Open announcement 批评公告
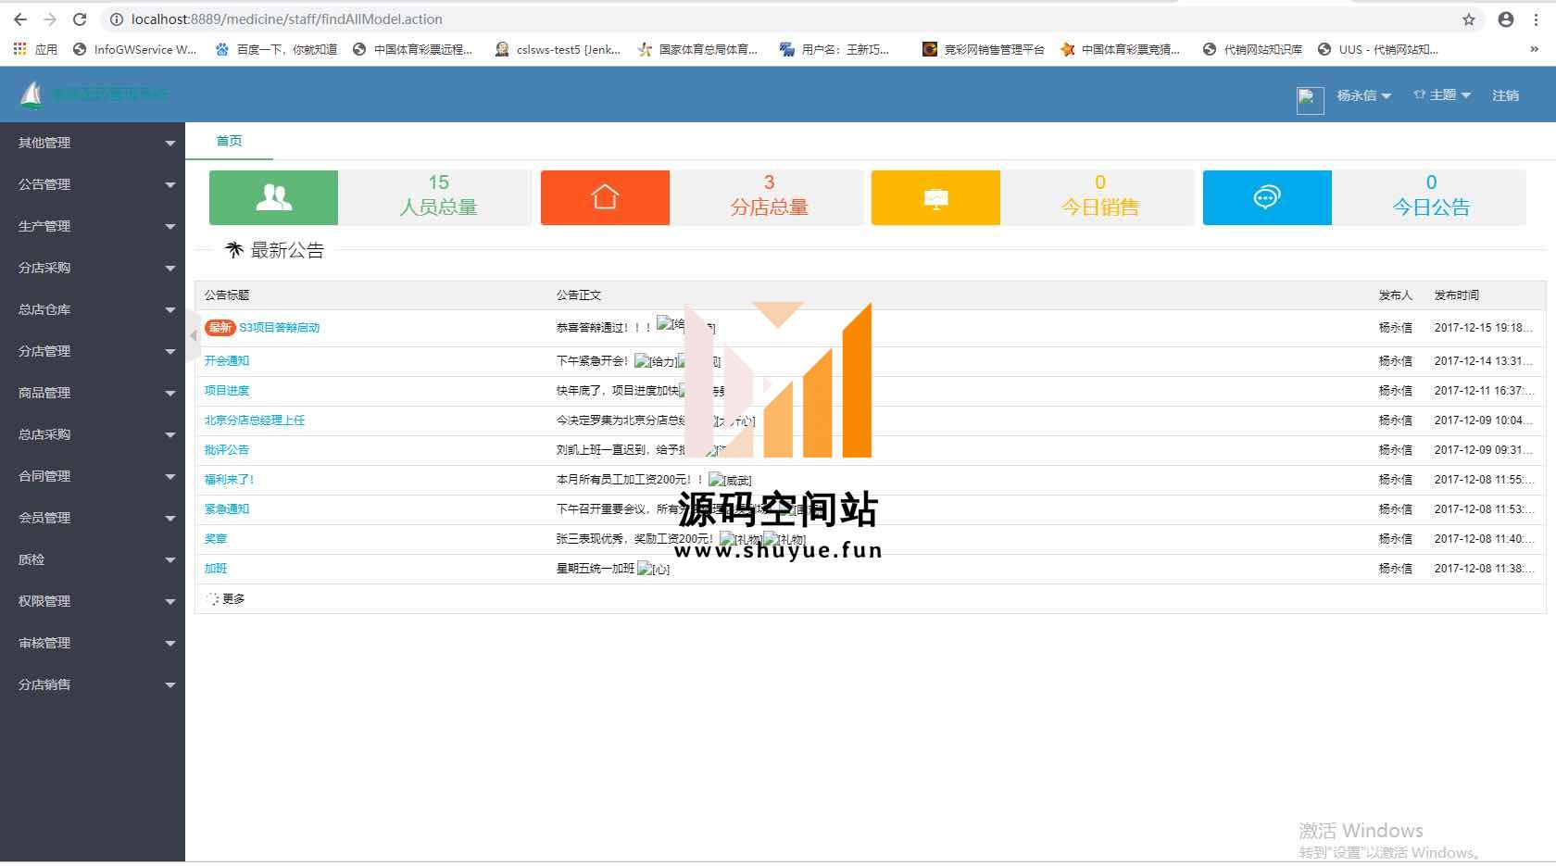Screen dimensions: 1556x866 [227, 450]
